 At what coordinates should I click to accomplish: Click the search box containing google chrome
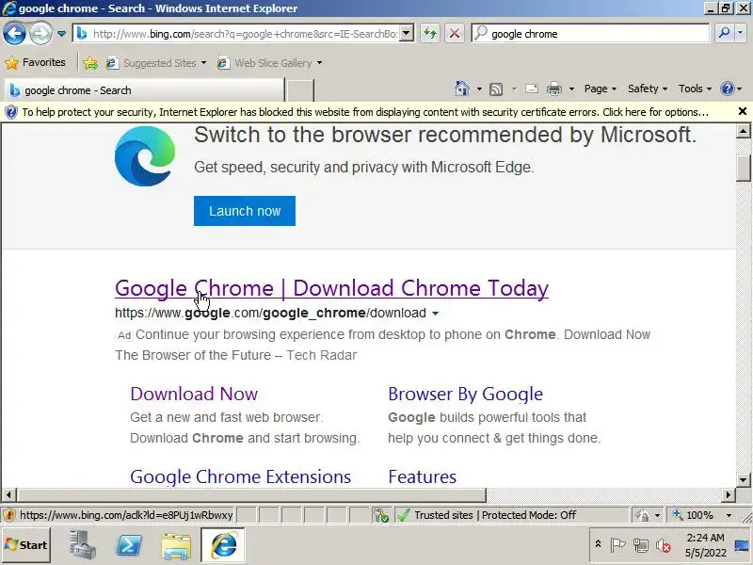tap(591, 34)
